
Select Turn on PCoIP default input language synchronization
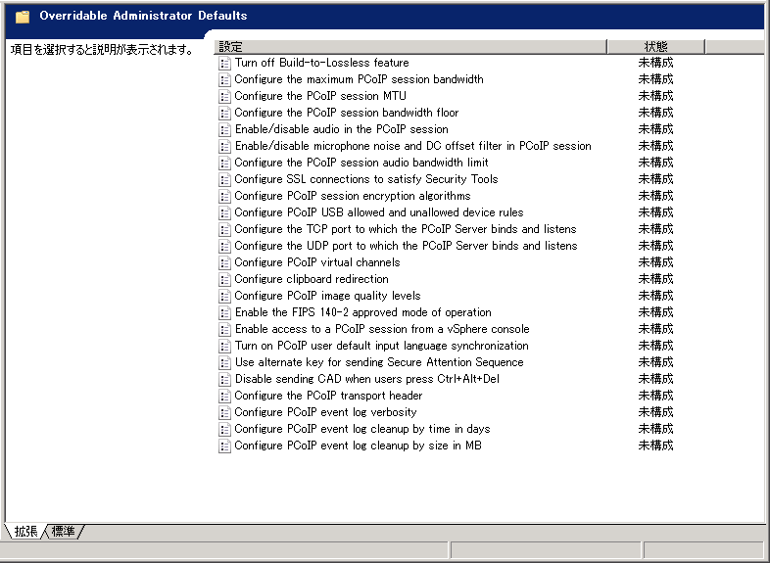[x=381, y=347]
